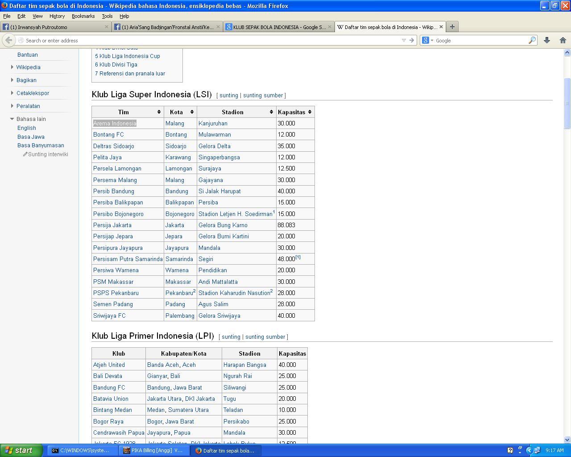Open the Bali Devata link

108,376
